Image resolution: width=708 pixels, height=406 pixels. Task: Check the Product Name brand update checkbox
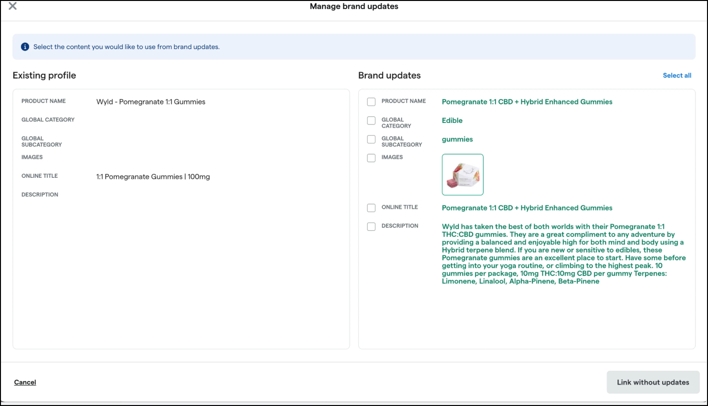pos(371,102)
